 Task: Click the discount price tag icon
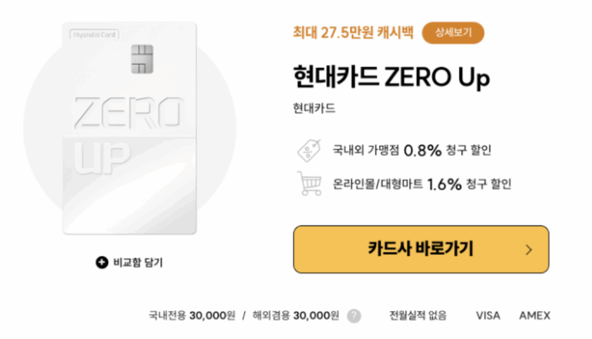point(309,150)
